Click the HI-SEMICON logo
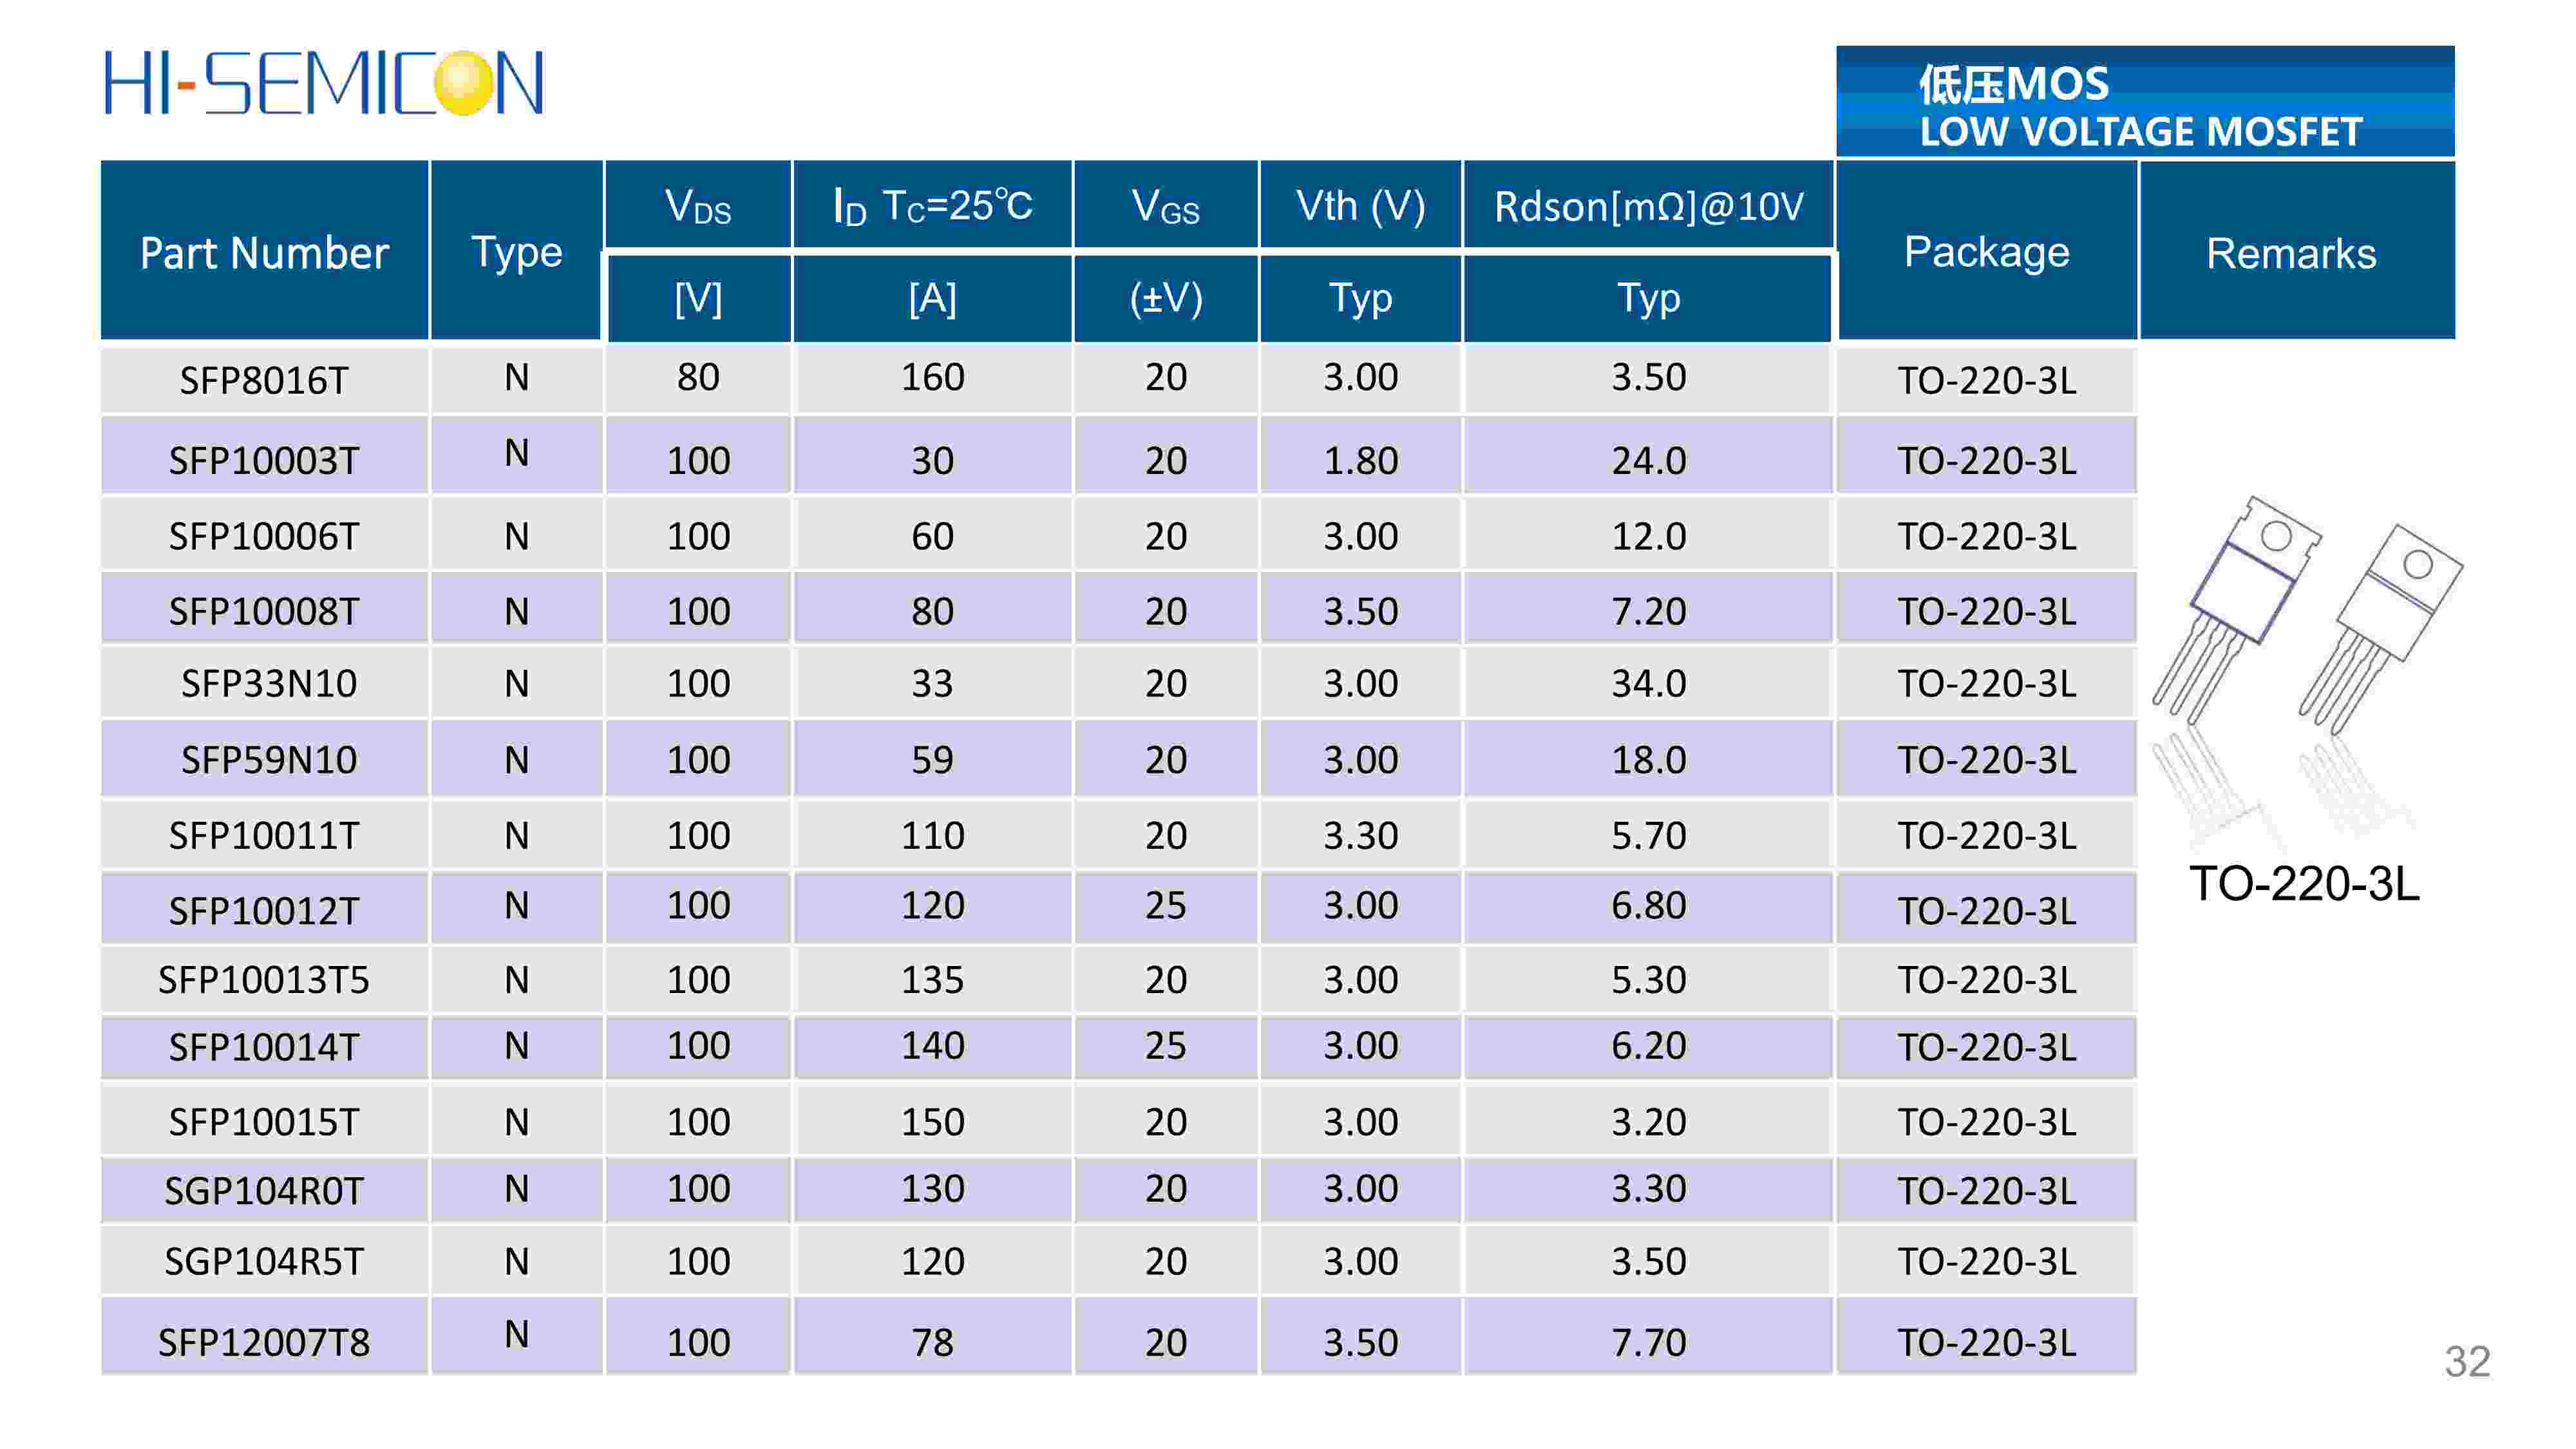Viewport: 2576px width, 1449px height. [x=323, y=83]
